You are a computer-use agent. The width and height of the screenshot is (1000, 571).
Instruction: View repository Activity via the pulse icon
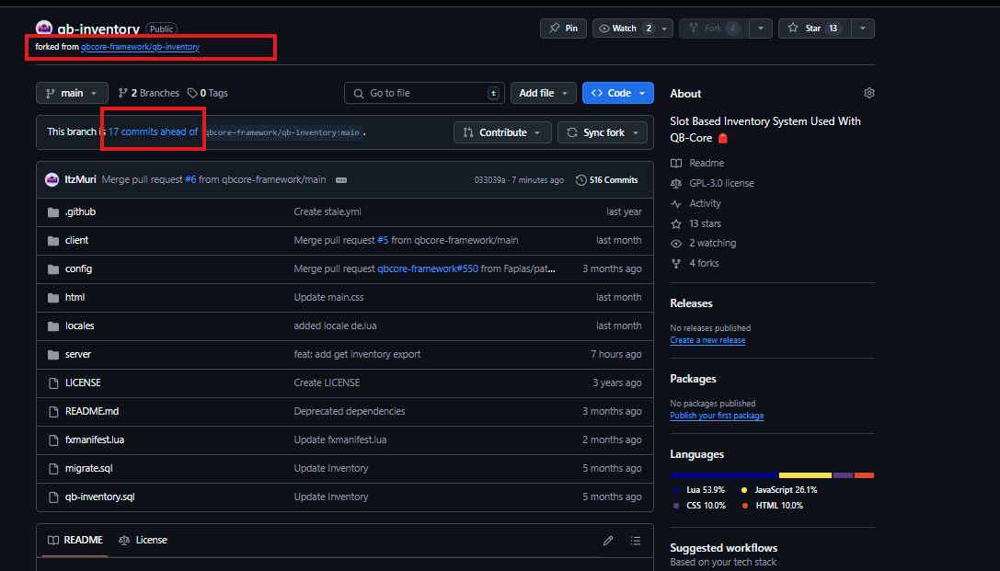(x=677, y=202)
